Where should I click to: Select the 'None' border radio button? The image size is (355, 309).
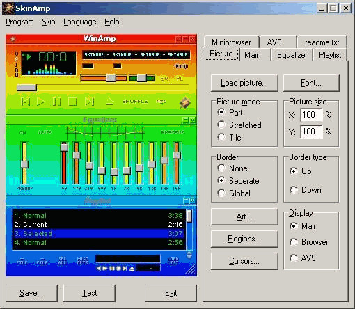click(x=221, y=168)
